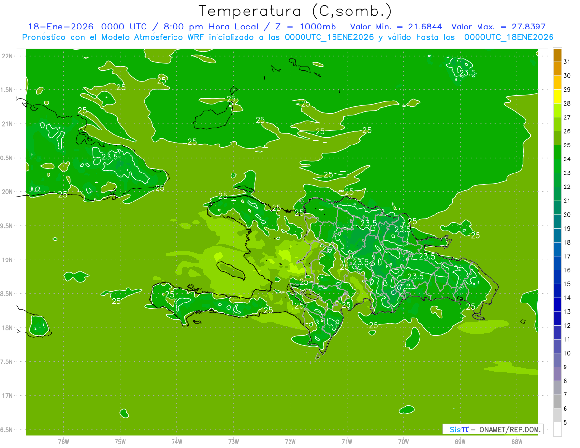Select the '18-Ene-2026 0000 UTC' date text
Image resolution: width=580 pixels, height=448 pixels.
(x=87, y=27)
